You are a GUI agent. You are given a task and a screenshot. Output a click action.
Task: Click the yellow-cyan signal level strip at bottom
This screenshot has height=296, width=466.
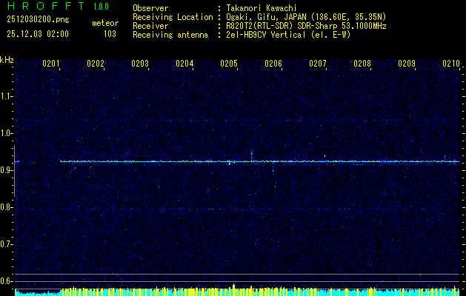[238, 292]
